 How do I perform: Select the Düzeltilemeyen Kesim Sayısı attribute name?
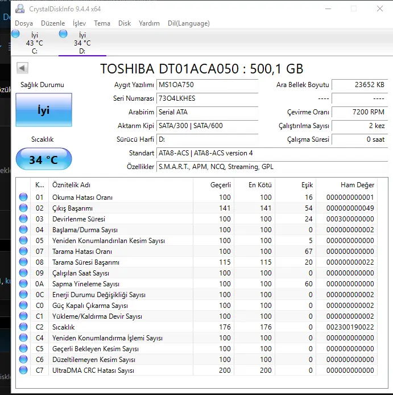click(94, 360)
